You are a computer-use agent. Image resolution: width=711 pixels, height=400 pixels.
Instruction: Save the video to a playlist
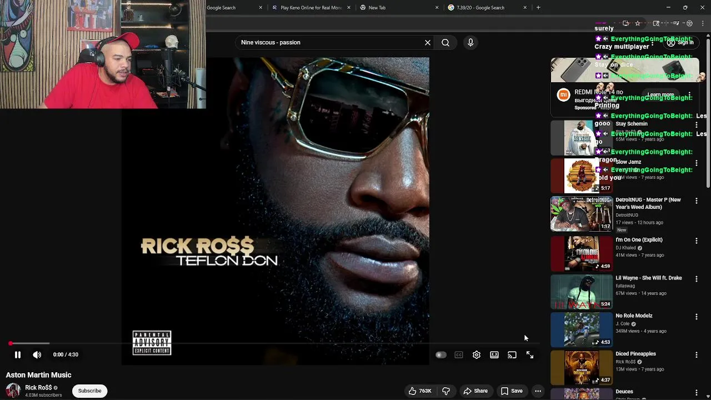coord(512,391)
